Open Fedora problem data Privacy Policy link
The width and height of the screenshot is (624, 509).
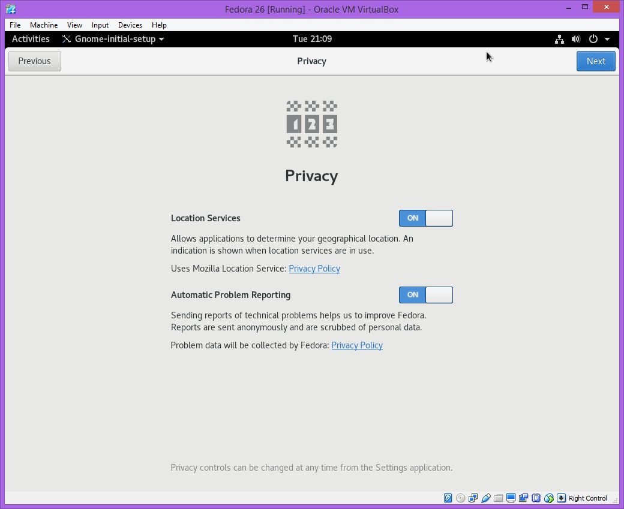357,345
